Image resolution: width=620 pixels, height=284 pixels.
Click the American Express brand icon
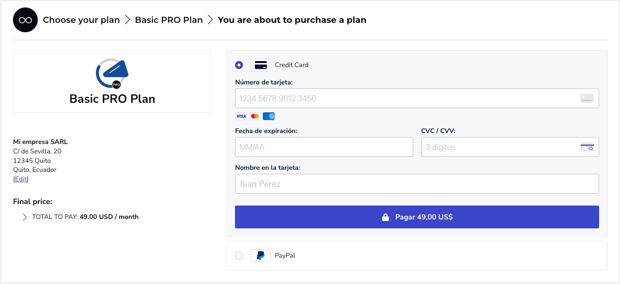pos(269,116)
